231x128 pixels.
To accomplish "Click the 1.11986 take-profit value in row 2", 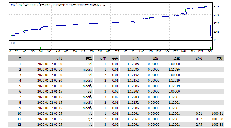I will [174, 70].
